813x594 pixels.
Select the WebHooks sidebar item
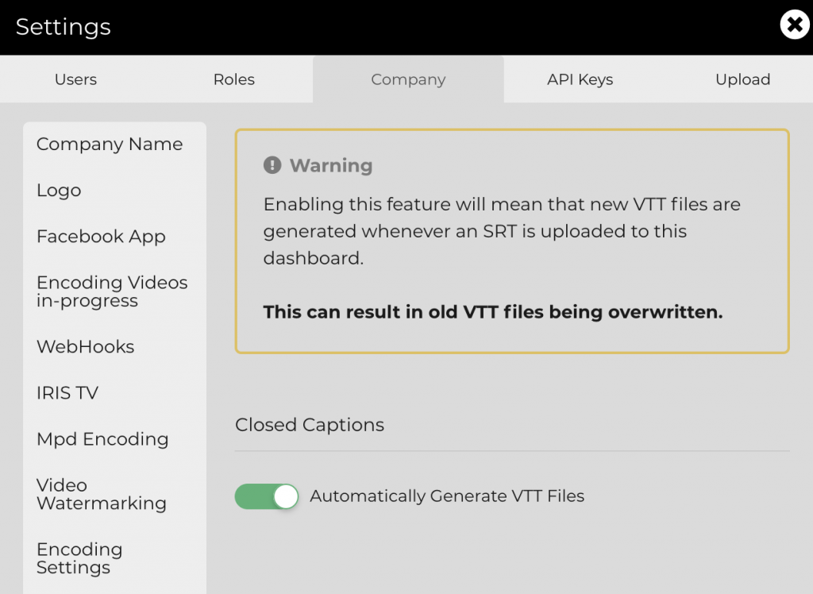point(85,347)
